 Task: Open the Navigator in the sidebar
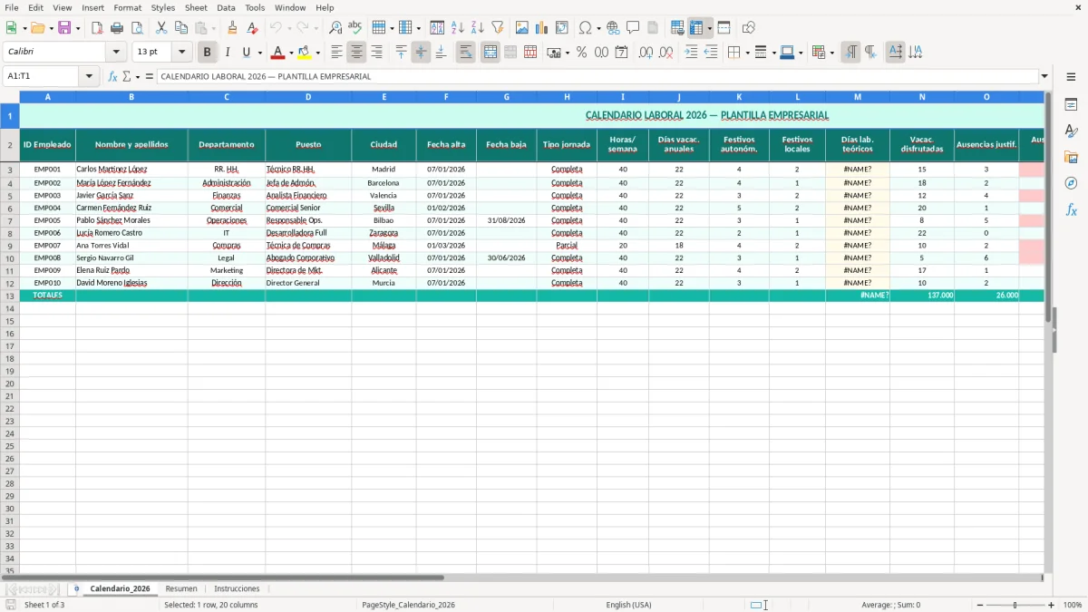pos(1071,183)
